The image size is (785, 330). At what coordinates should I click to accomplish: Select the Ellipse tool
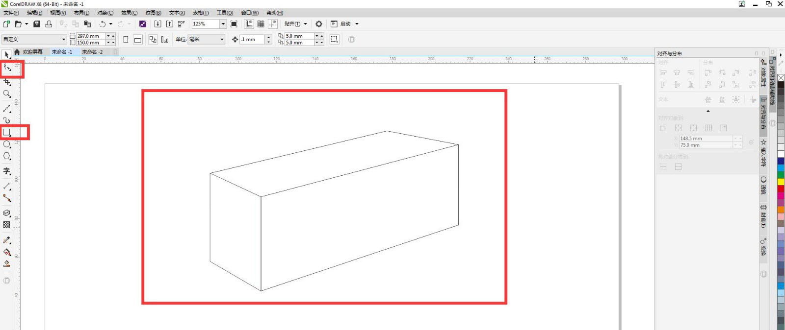click(x=7, y=144)
